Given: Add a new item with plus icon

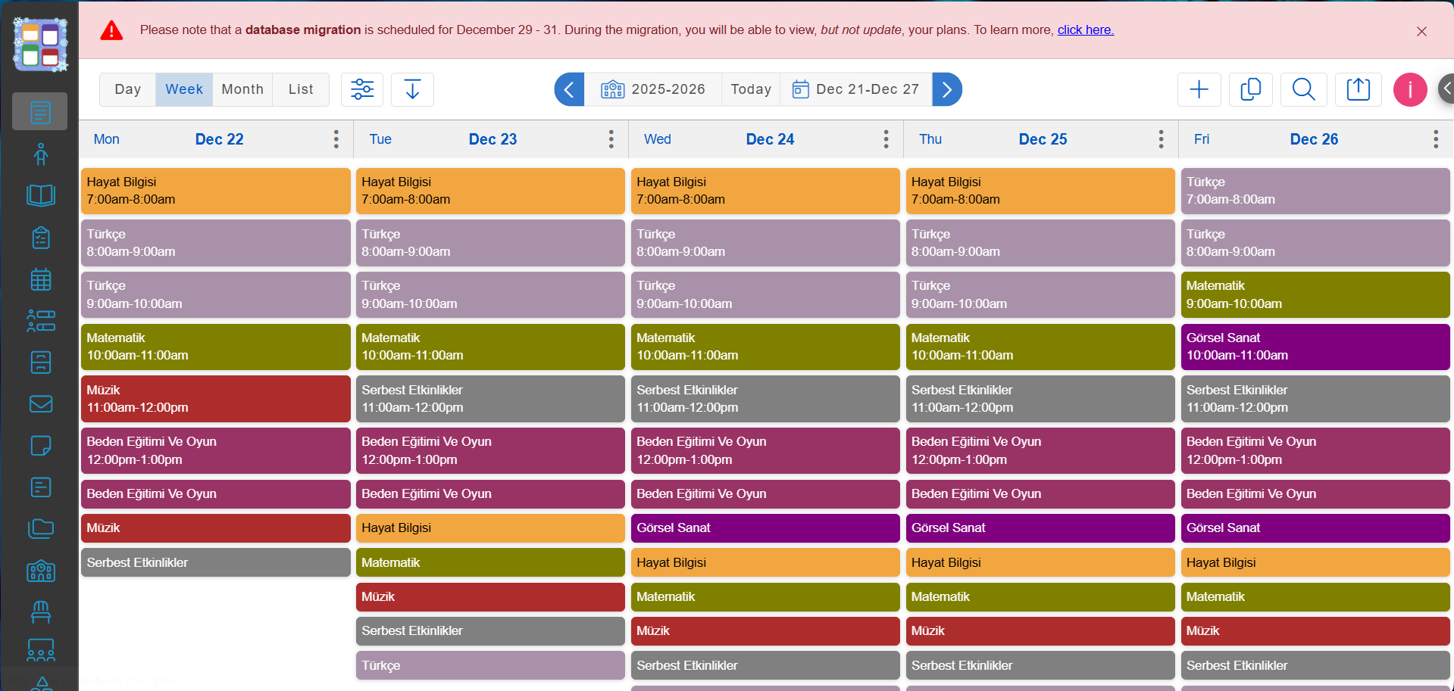Looking at the screenshot, I should coord(1199,89).
